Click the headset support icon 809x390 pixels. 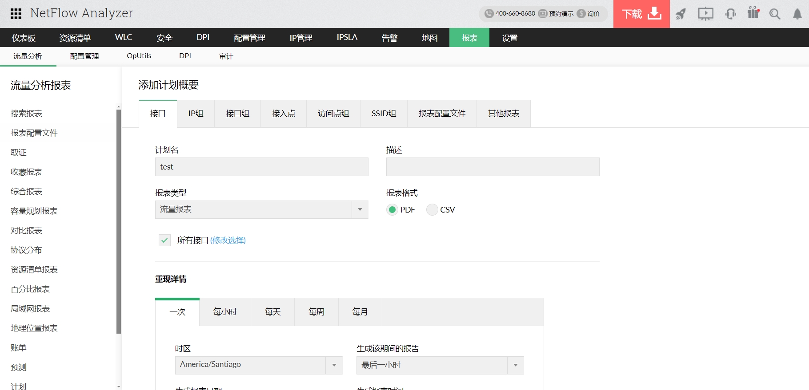click(730, 14)
